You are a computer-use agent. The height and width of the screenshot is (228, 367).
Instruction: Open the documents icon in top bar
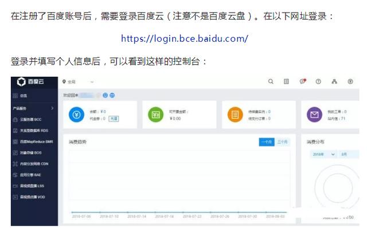[286, 81]
